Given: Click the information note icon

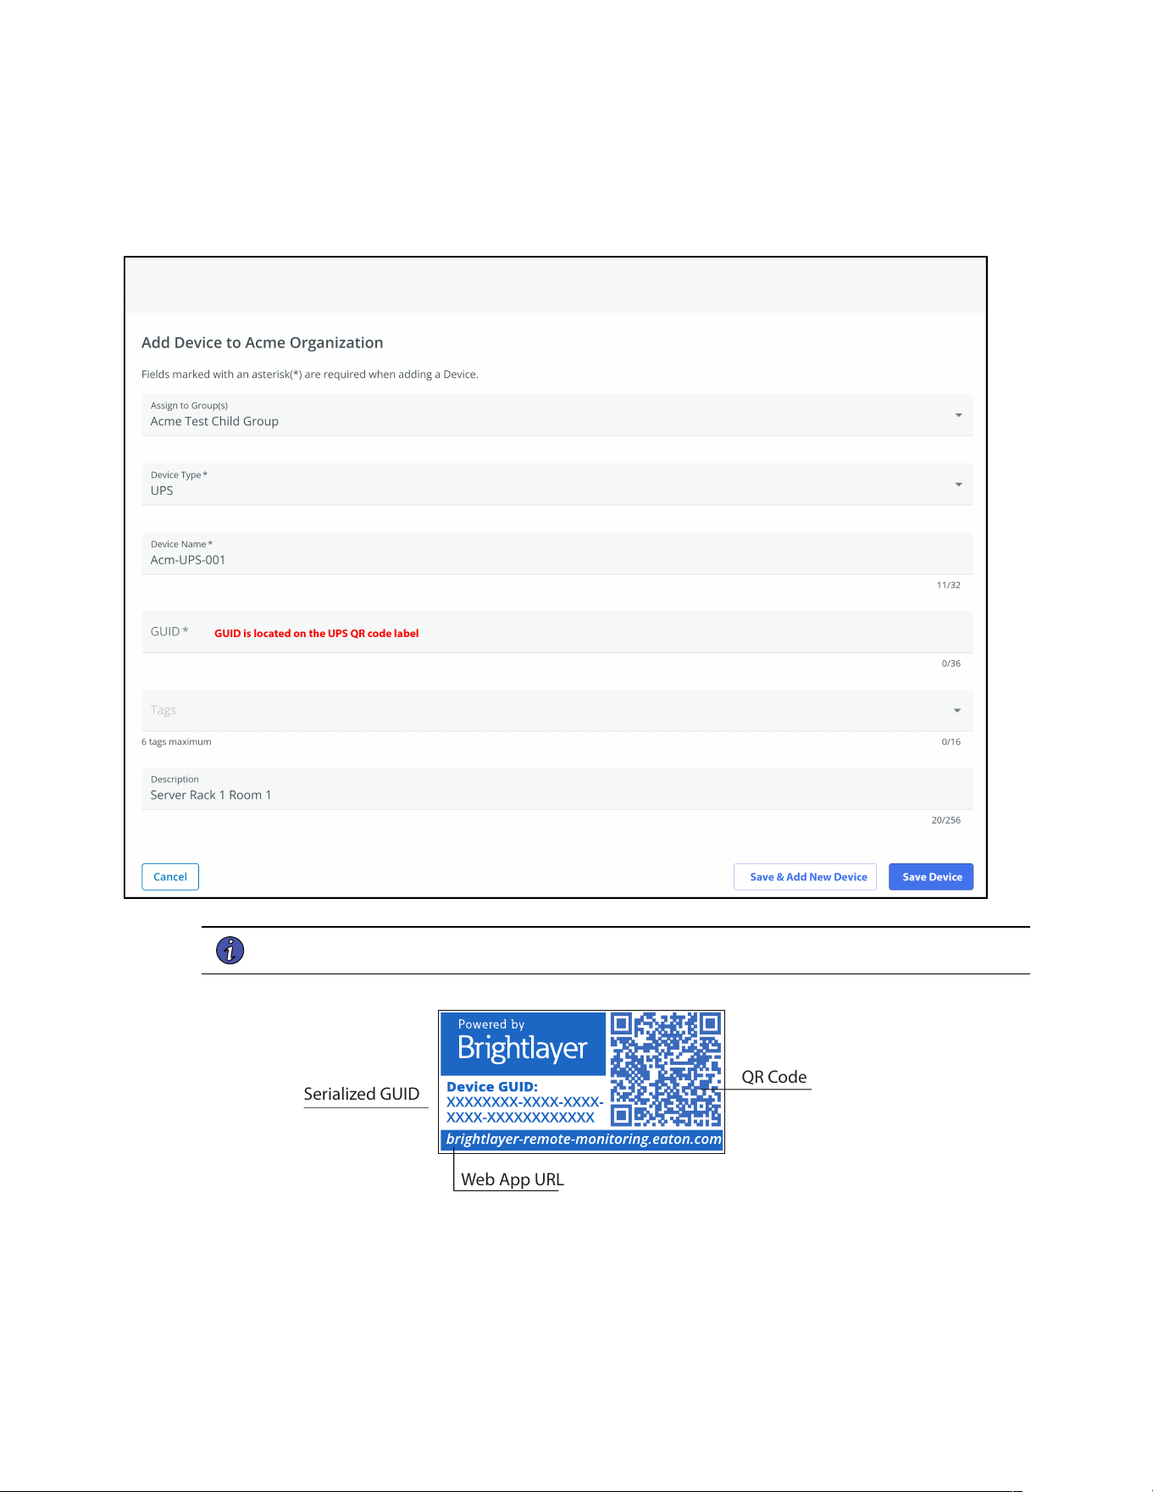Looking at the screenshot, I should (x=230, y=951).
